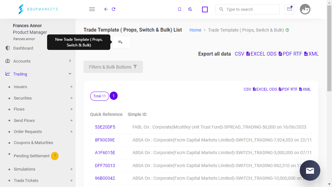Open trade template 8F90039E

pos(105,140)
